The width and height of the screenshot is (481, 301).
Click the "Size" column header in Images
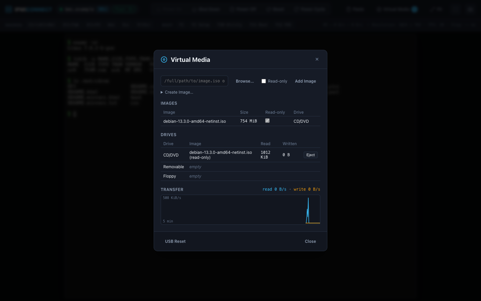pos(244,112)
